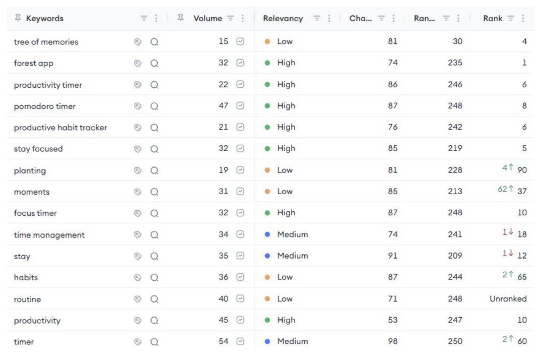Select the keyword 'stay focused'
This screenshot has height=363, width=543.
38,149
